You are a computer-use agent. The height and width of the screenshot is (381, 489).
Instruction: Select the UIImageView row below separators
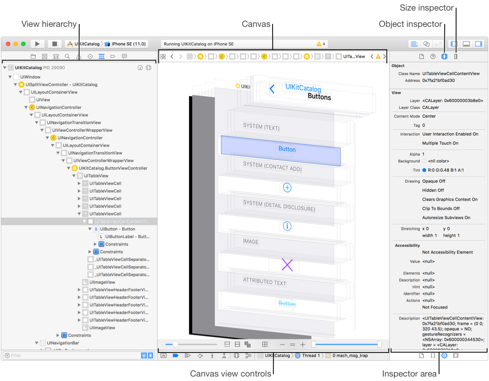(102, 282)
